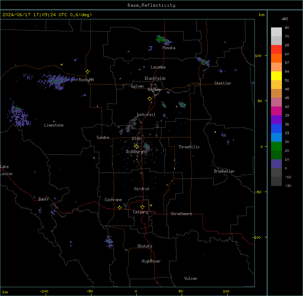303x296 pixels.
Task: Select the ThreeHills label
Action: click(x=189, y=147)
